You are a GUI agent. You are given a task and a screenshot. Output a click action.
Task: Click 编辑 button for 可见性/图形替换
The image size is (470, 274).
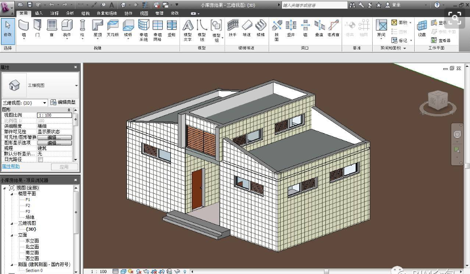point(54,137)
